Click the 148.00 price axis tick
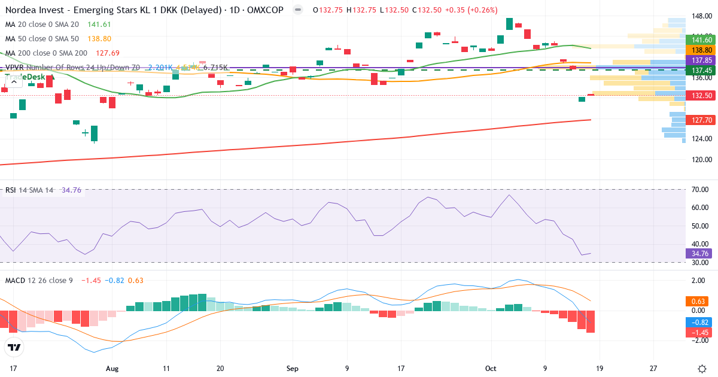 701,16
